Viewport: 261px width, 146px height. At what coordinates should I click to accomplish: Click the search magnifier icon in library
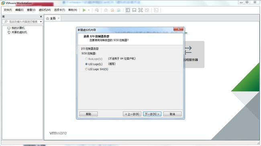pyautogui.click(x=6, y=22)
